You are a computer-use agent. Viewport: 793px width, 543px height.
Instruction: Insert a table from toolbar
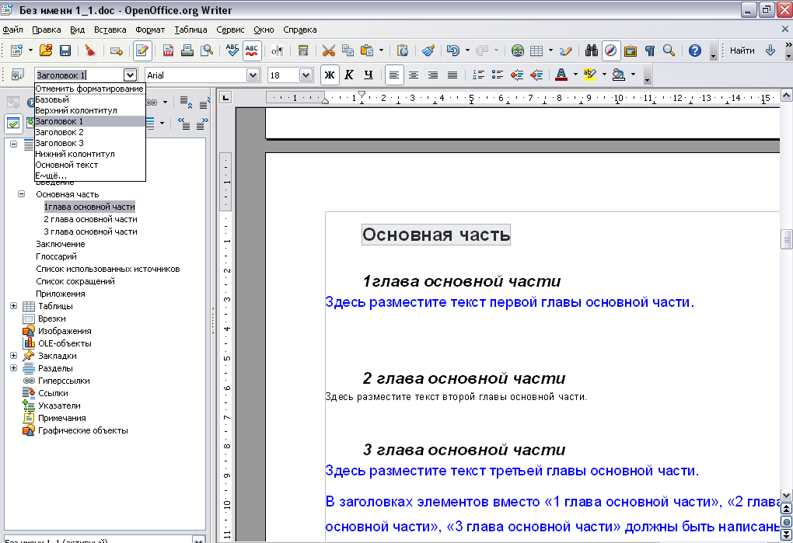pyautogui.click(x=536, y=50)
